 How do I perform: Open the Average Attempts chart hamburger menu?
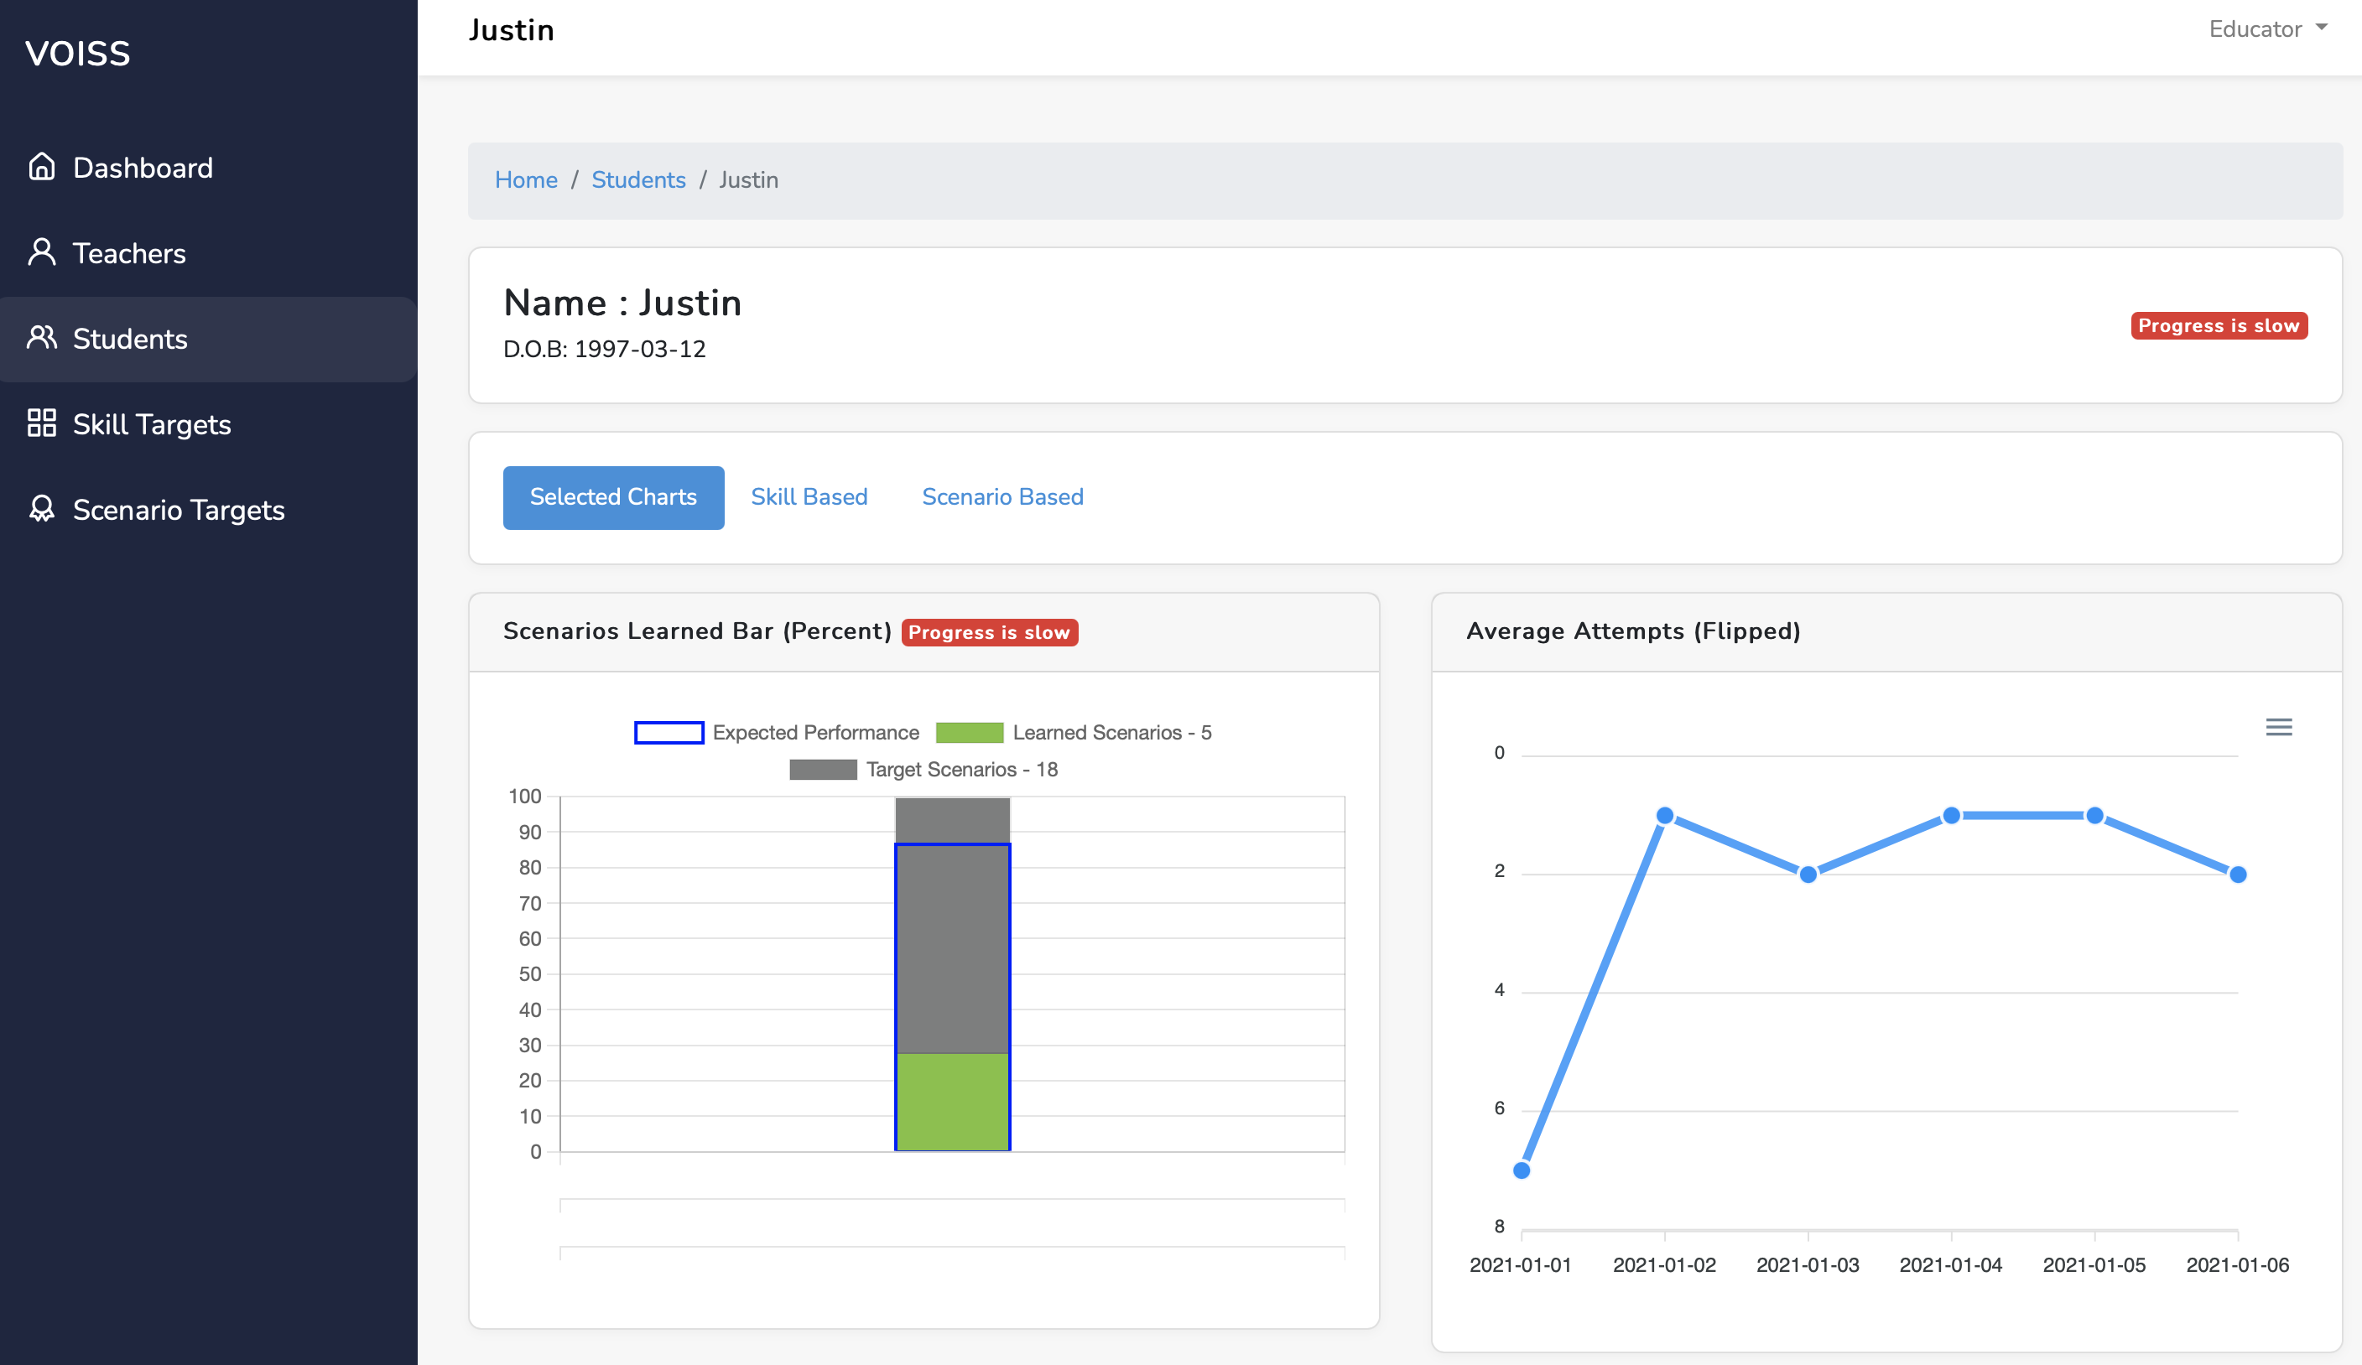pos(2279,727)
